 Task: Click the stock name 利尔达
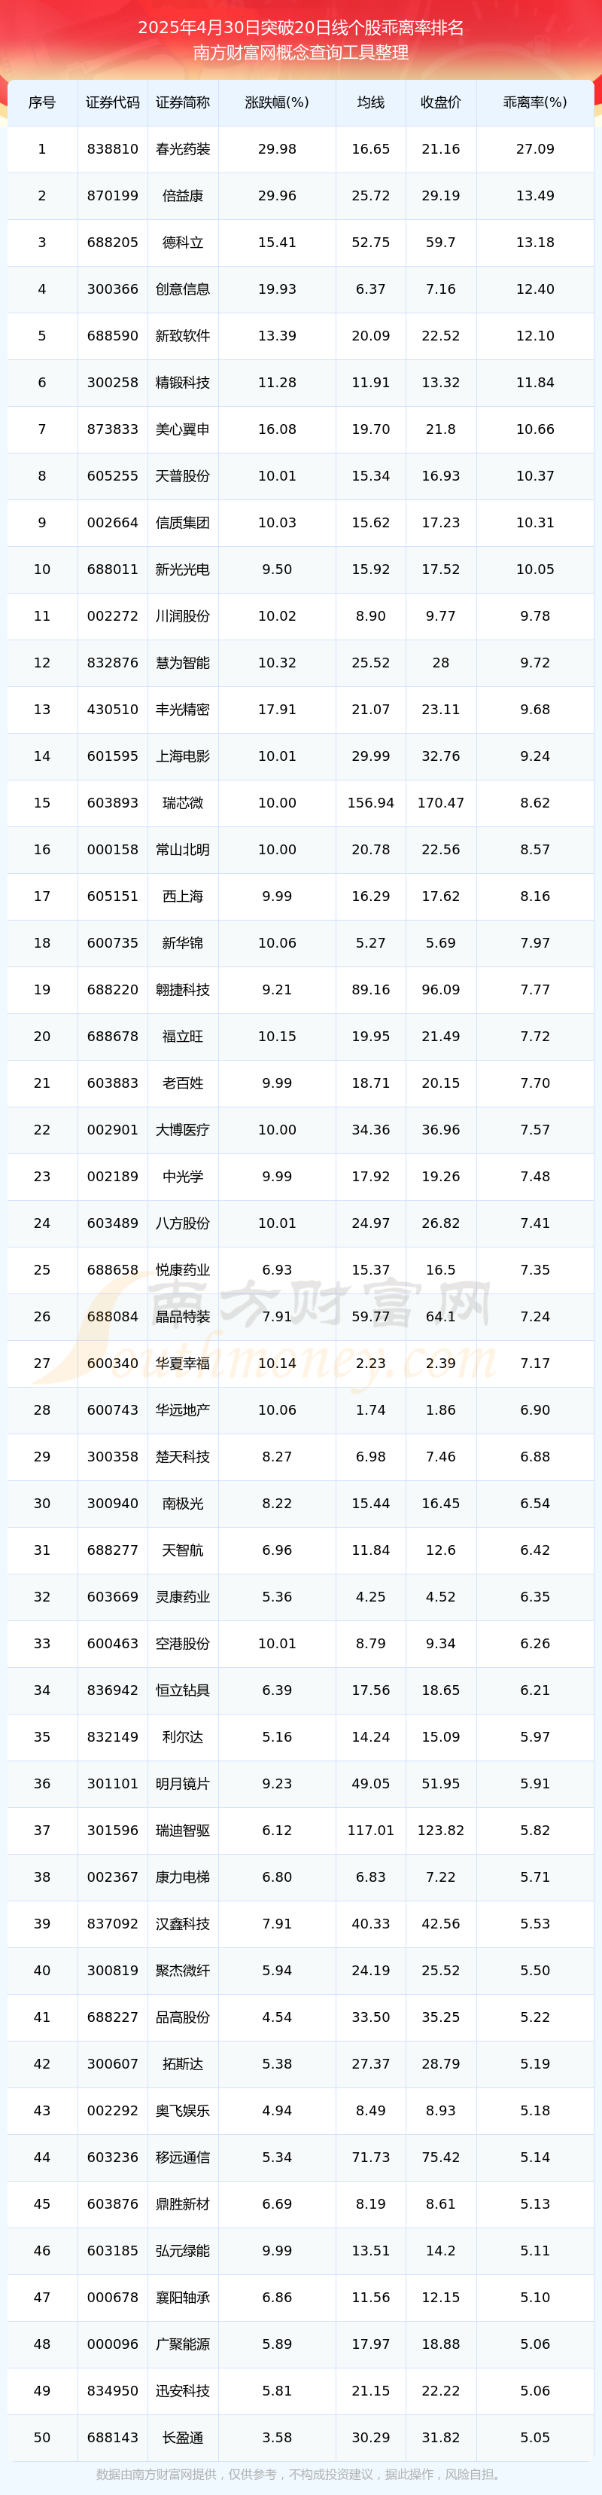(x=183, y=1738)
